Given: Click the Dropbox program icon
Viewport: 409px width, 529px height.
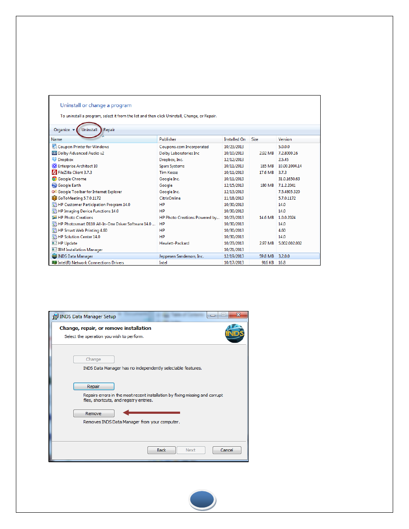Looking at the screenshot, I should click(54, 159).
